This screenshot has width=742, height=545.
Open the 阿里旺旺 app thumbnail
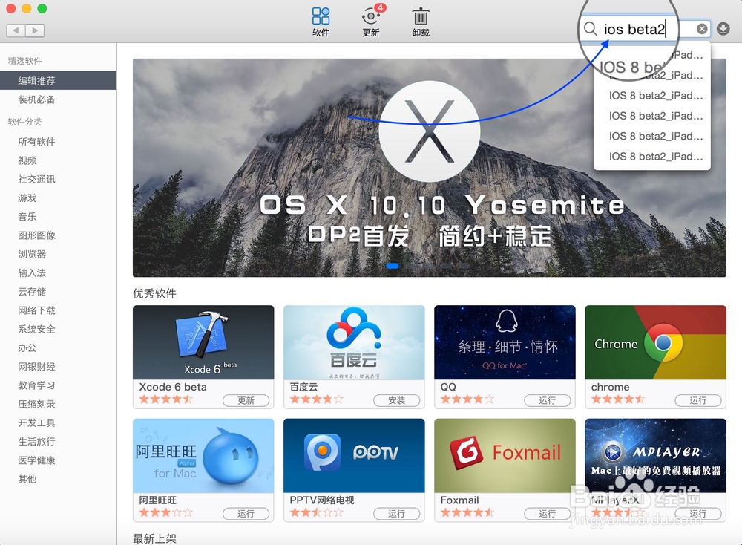coord(203,455)
